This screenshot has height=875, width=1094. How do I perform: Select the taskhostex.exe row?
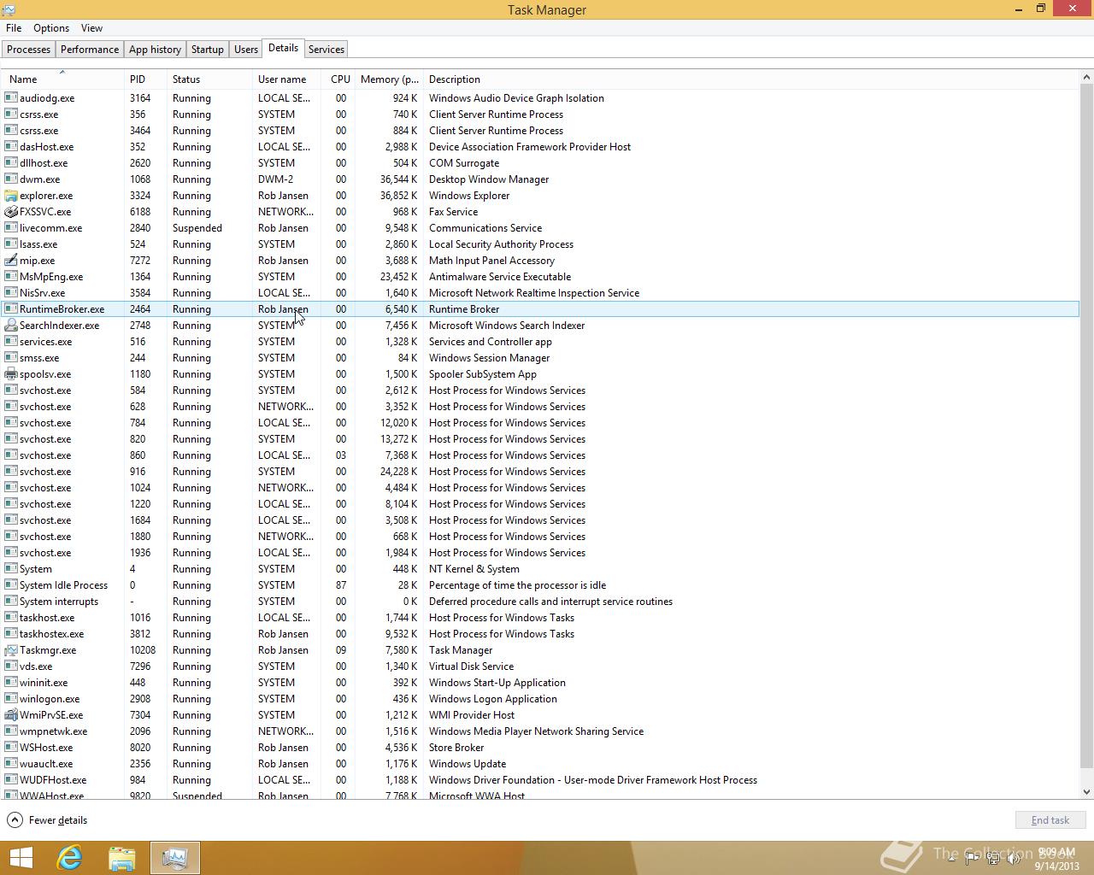tap(540, 634)
